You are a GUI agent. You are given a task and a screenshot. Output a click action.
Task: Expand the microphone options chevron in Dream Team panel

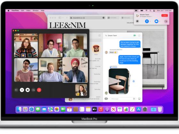click(x=150, y=21)
